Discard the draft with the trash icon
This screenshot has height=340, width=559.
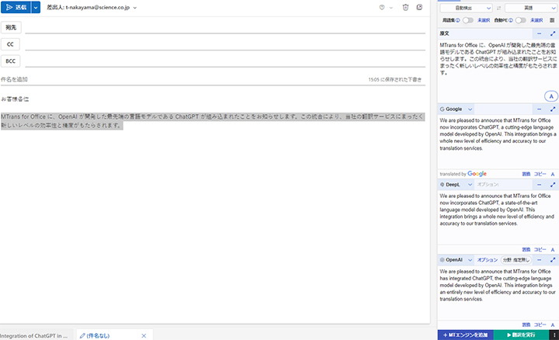tap(405, 8)
